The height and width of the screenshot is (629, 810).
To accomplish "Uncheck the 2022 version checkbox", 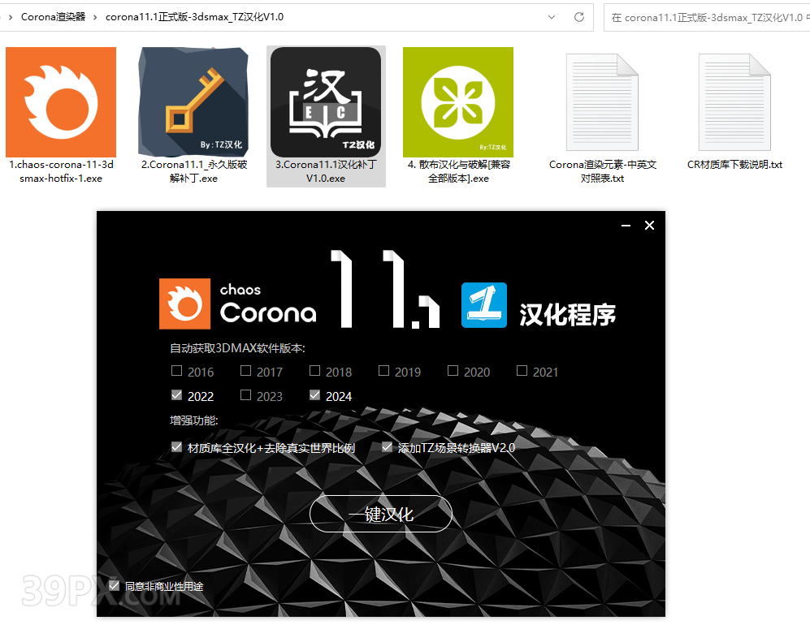I will tap(176, 395).
